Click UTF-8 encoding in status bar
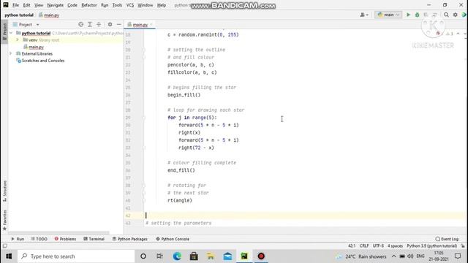Image resolution: width=468 pixels, height=263 pixels. [378, 246]
